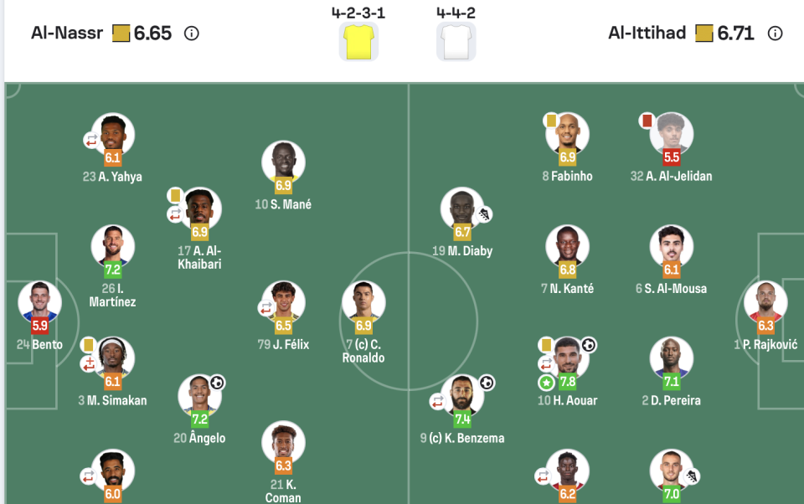Click the Al-Nassr team name
Screen dimensions: 804x504
pos(66,33)
